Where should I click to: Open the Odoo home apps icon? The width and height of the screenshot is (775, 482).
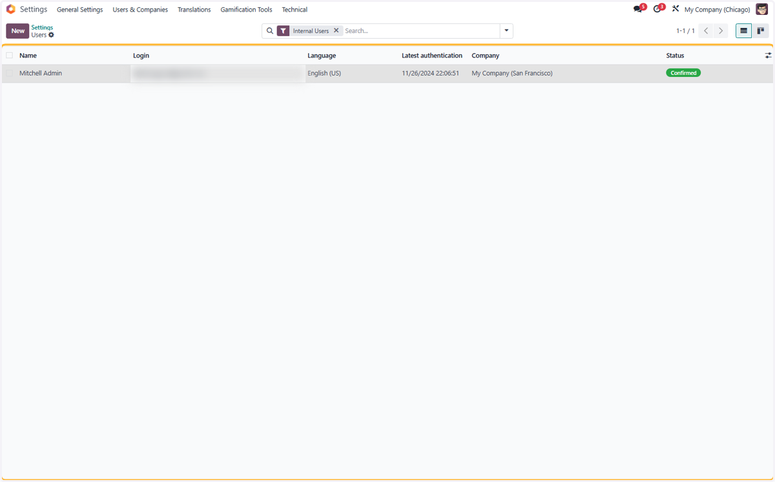(10, 10)
